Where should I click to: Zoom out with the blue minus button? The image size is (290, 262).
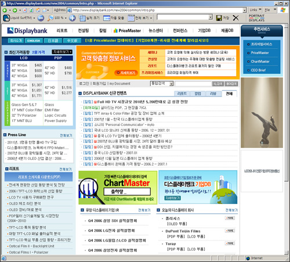(41, 18)
